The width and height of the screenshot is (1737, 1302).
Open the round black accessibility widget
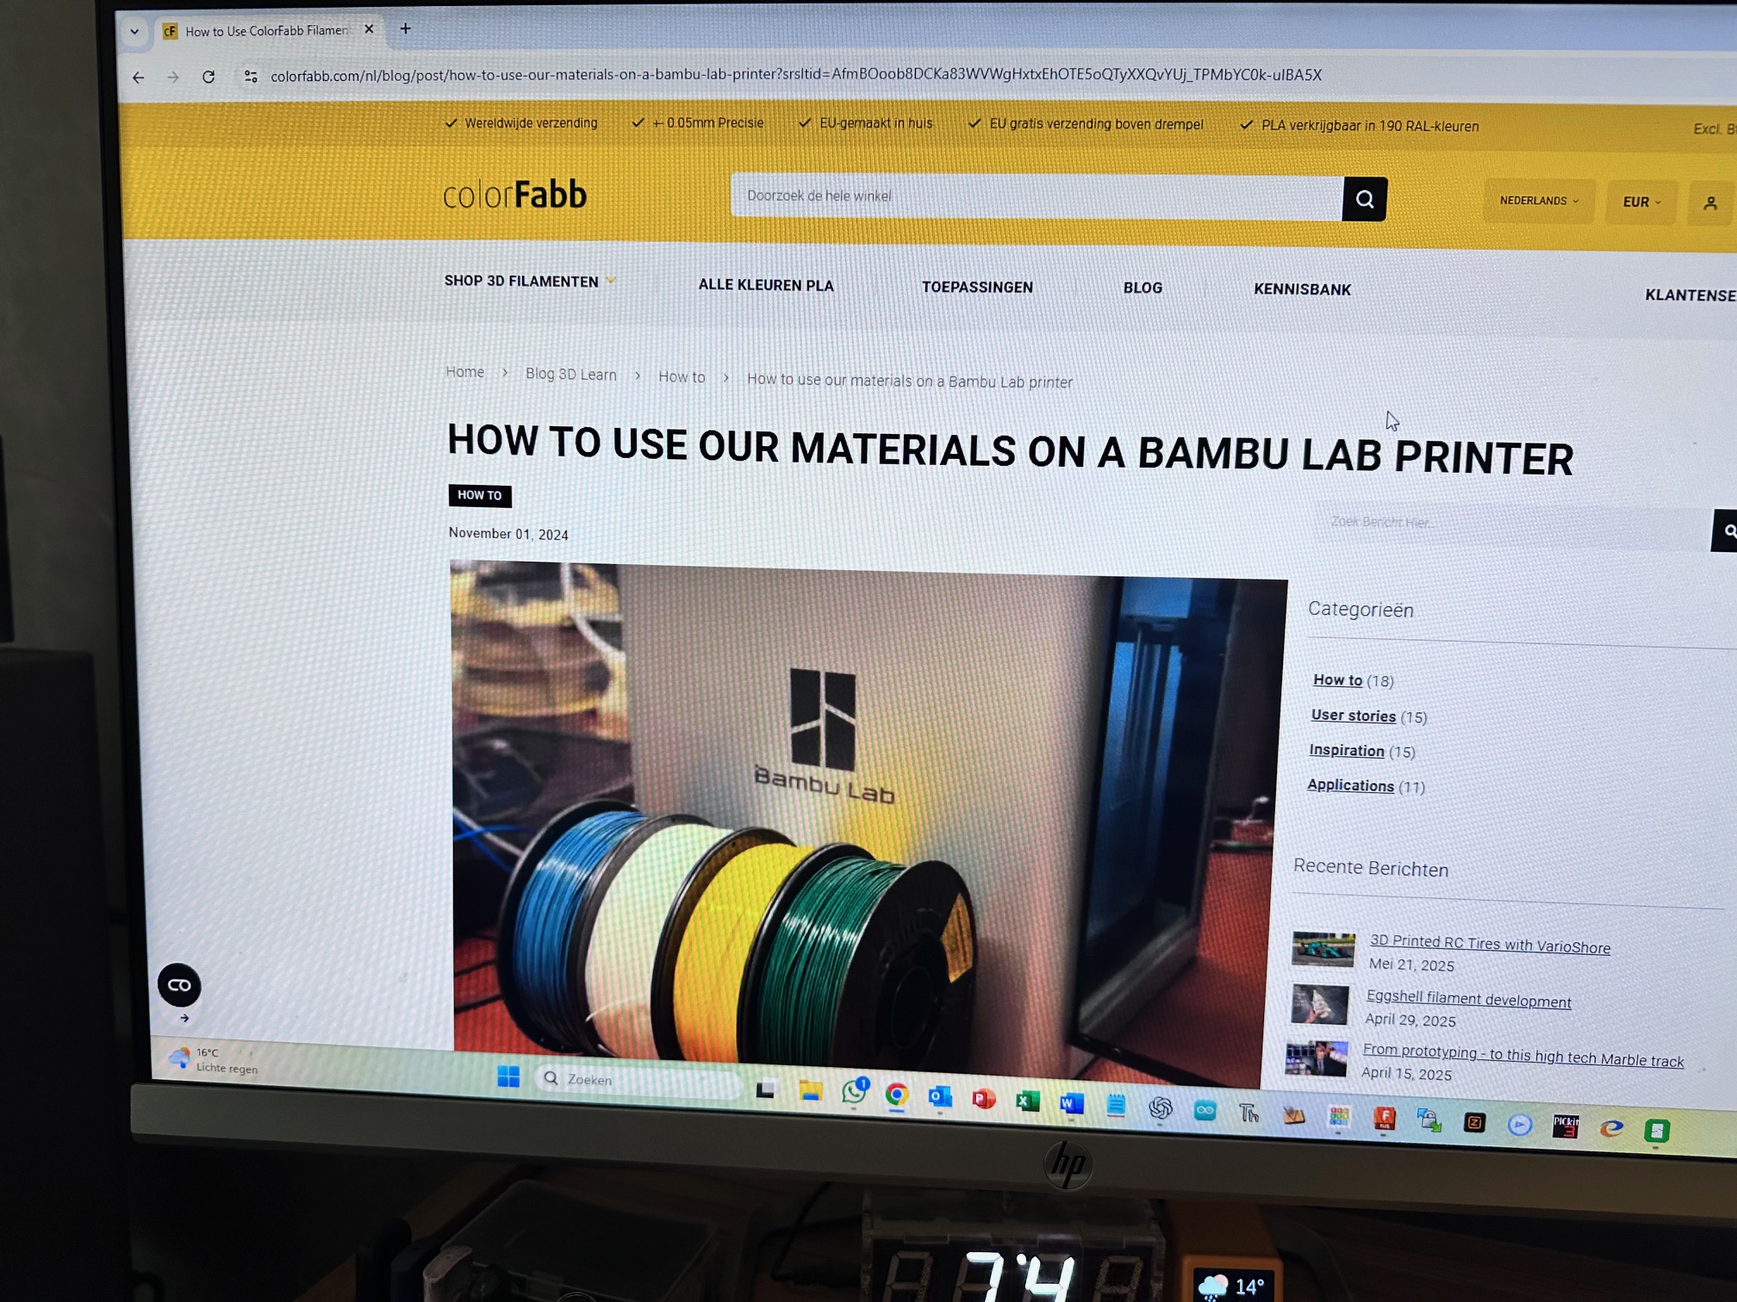(x=179, y=985)
